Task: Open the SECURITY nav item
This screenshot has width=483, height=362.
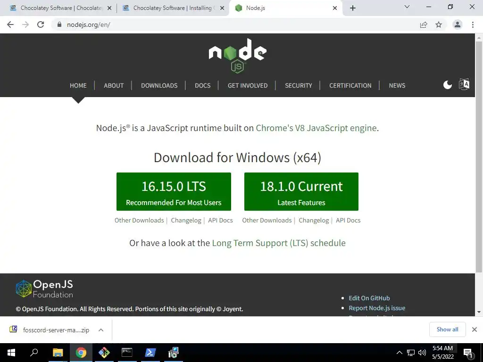Action: tap(299, 86)
